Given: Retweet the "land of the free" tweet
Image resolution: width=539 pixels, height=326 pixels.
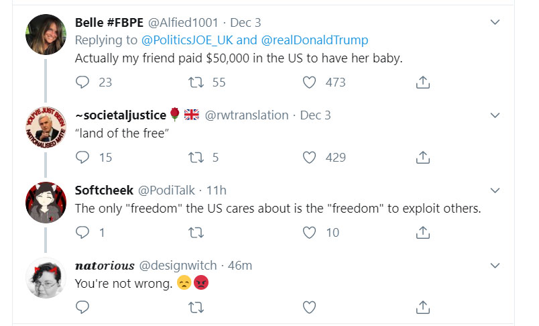Looking at the screenshot, I should coord(196,158).
